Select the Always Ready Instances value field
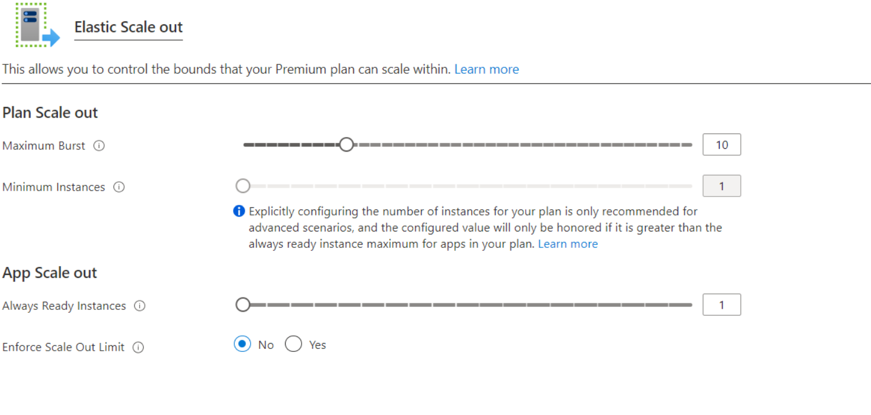Viewport: 871px width, 415px height. (721, 305)
